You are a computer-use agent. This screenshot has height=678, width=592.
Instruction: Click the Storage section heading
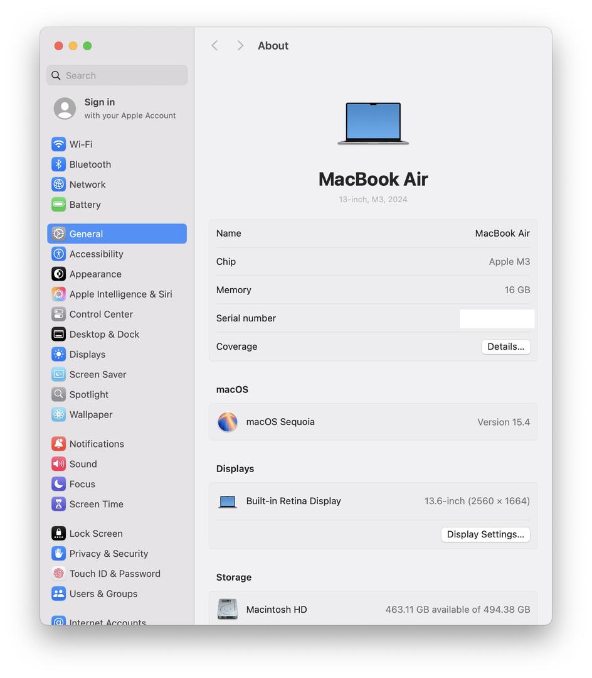[x=234, y=578]
